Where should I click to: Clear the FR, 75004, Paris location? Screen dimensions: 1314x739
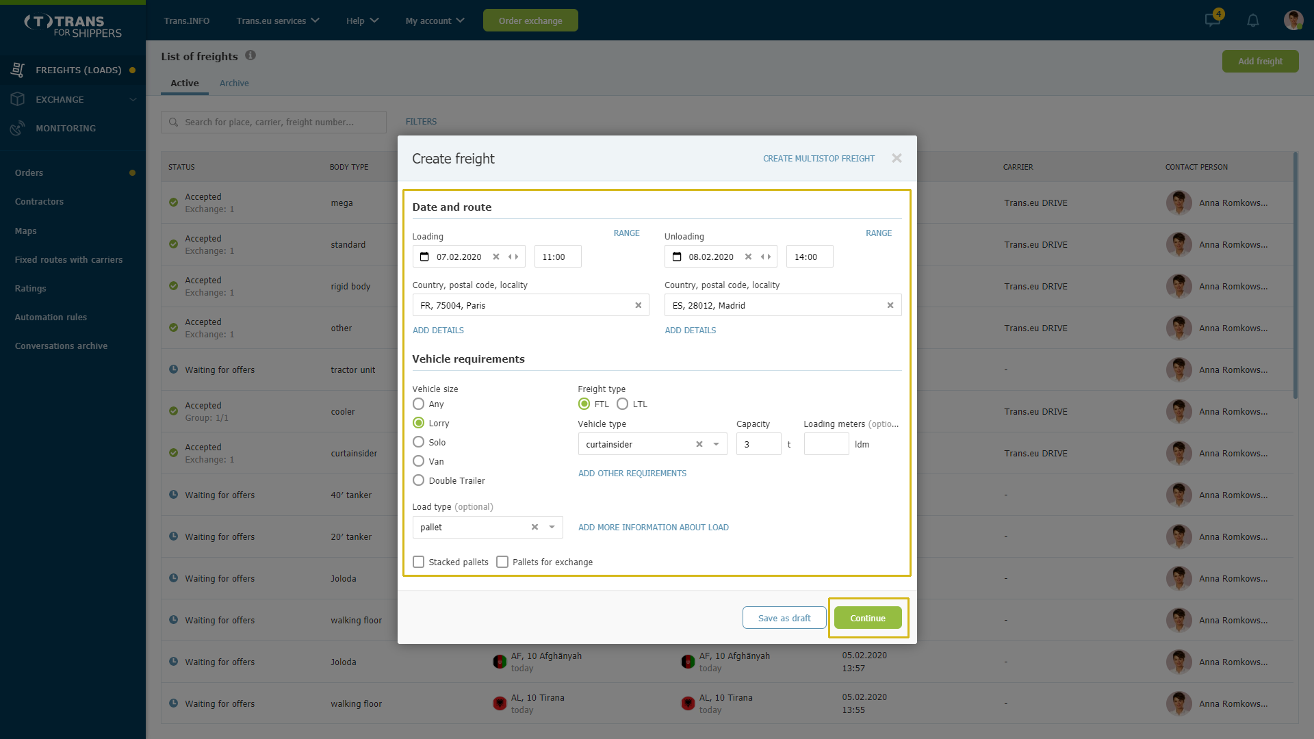pyautogui.click(x=639, y=305)
